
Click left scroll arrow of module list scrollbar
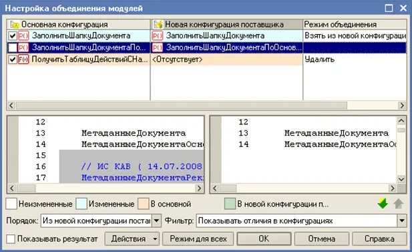click(x=11, y=106)
